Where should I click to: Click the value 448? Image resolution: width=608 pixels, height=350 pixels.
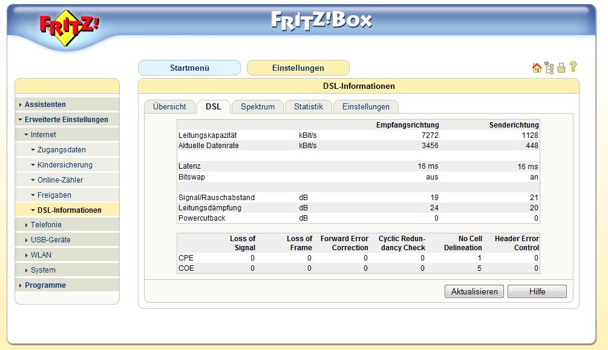[x=532, y=146]
